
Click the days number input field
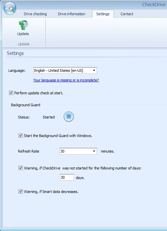pyautogui.click(x=67, y=177)
